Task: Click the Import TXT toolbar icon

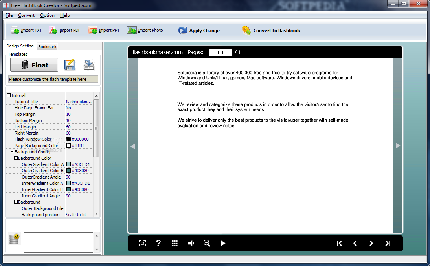Action: [15, 30]
